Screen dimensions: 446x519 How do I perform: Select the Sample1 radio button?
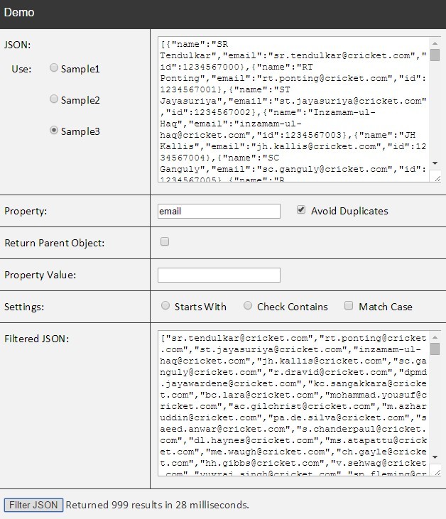click(54, 68)
